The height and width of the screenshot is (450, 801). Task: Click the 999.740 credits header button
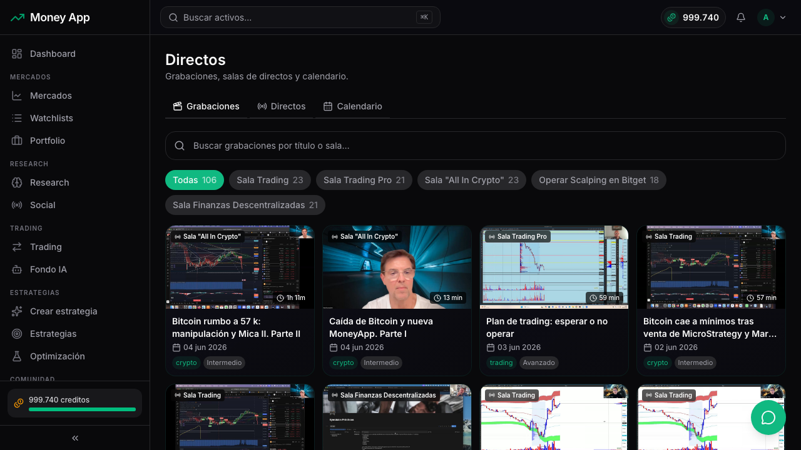(x=693, y=17)
